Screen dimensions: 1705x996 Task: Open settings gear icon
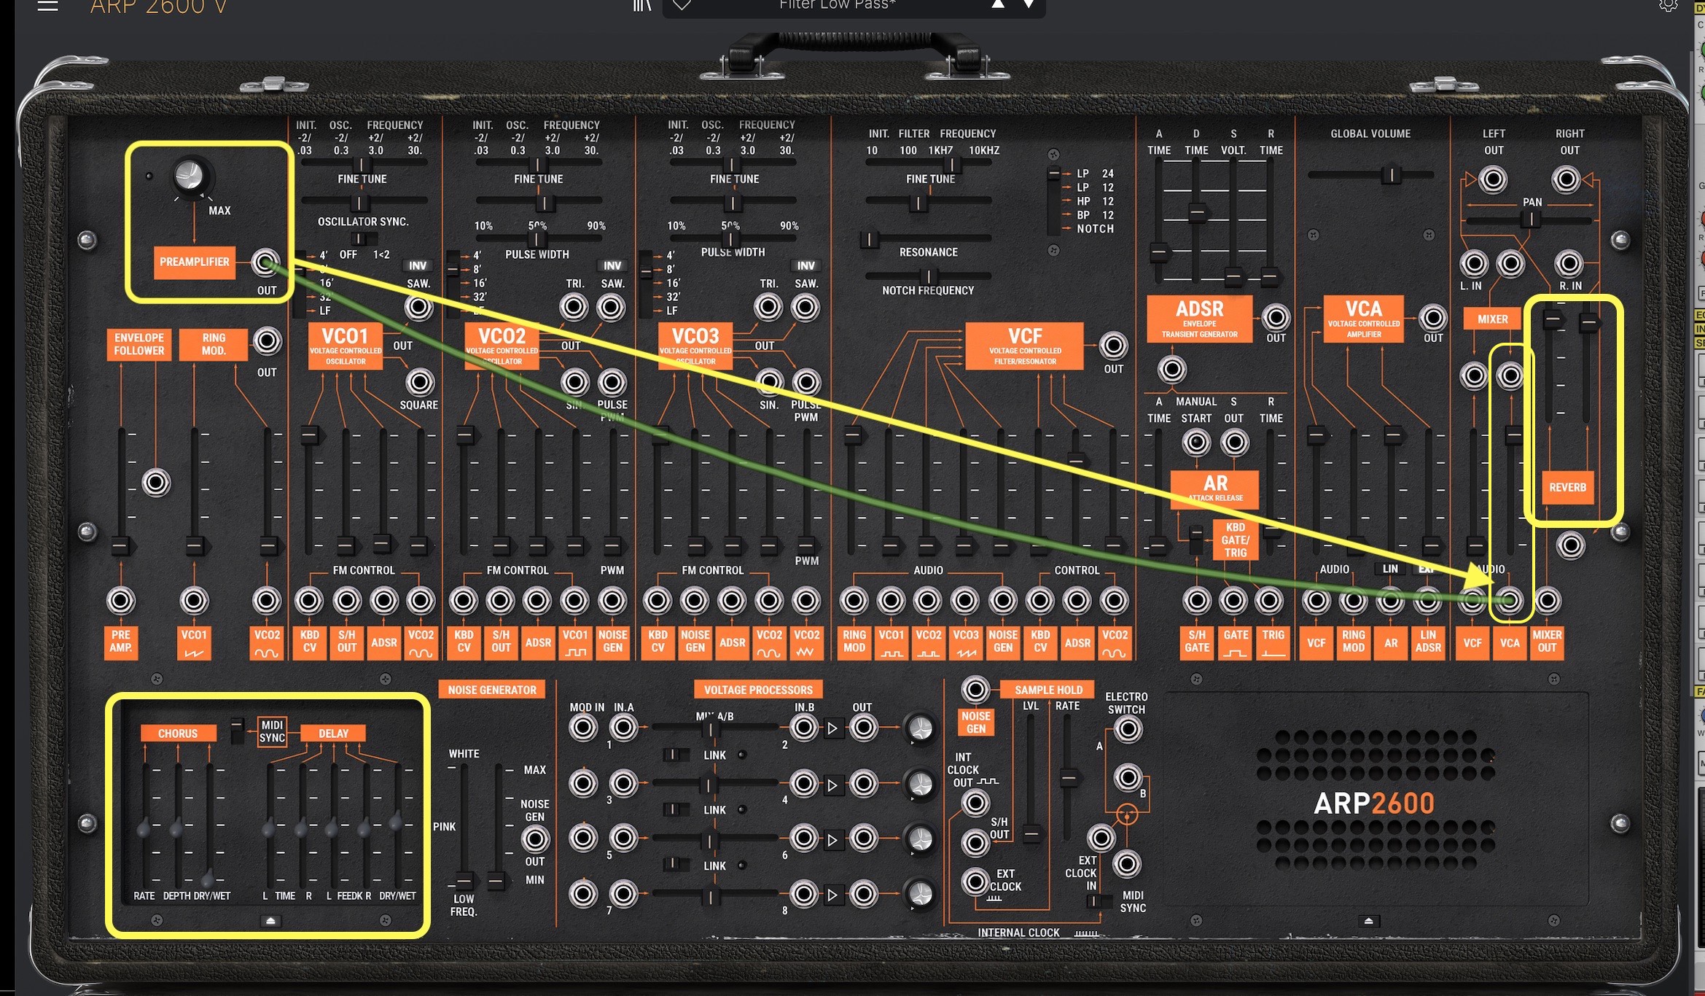1668,5
